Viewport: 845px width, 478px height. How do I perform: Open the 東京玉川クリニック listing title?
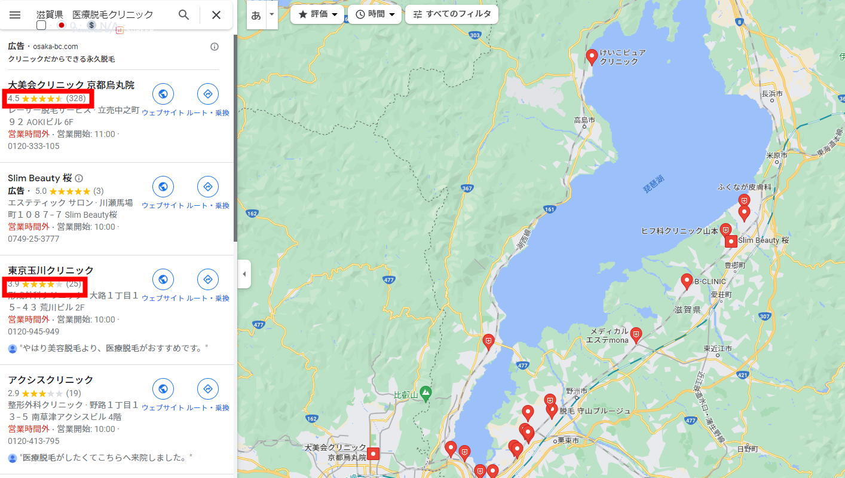51,270
